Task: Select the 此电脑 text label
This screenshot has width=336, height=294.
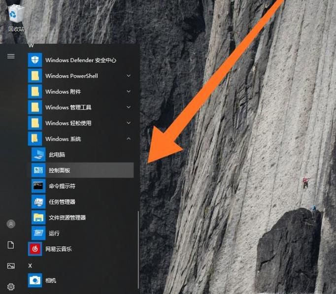Action: tap(57, 155)
